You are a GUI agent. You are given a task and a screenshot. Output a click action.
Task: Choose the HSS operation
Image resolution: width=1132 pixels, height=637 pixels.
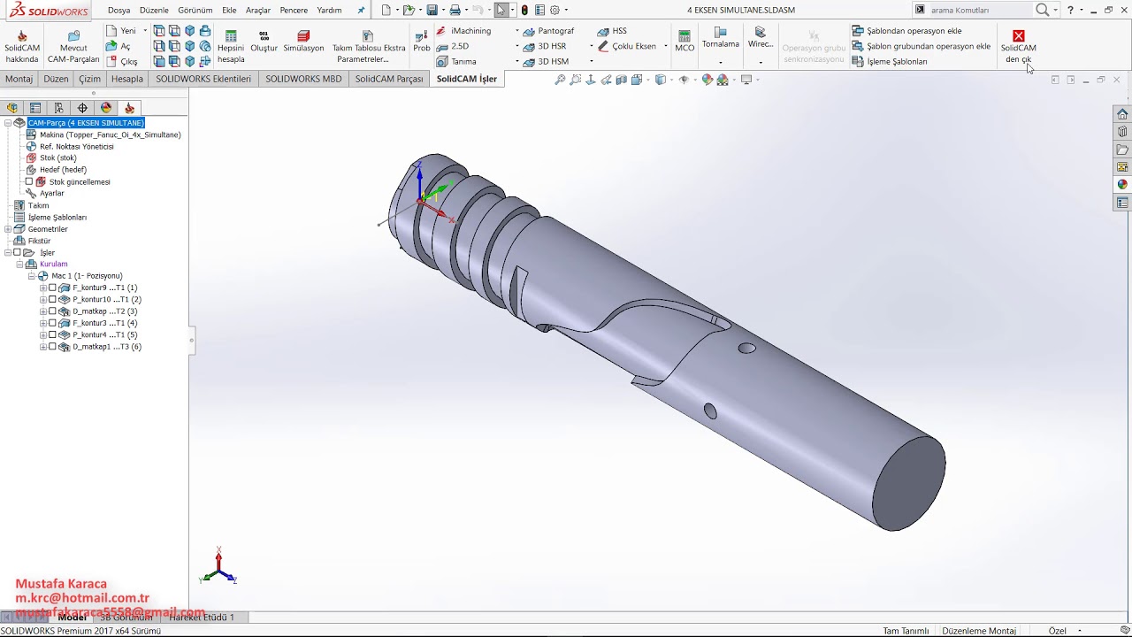[612, 31]
